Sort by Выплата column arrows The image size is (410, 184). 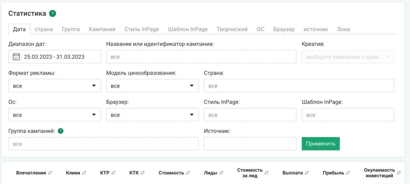coord(307,173)
